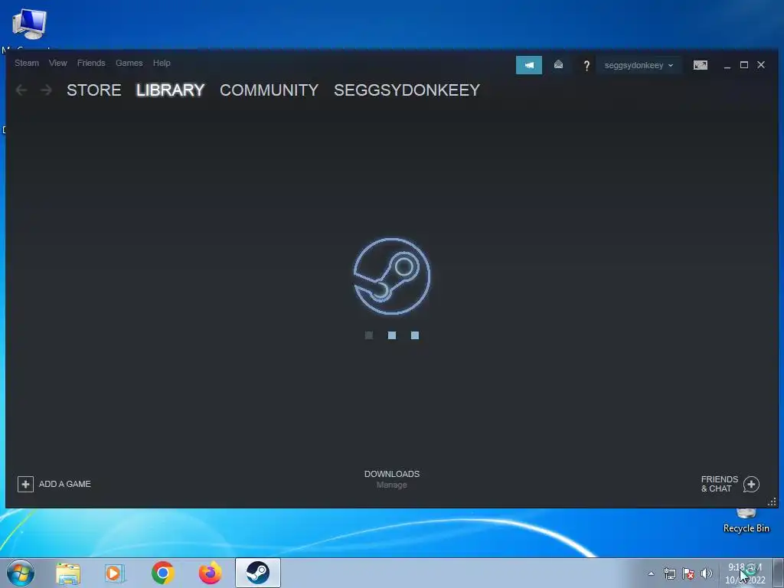Viewport: 784px width, 588px height.
Task: Open the Action Center flag icon
Action: point(688,573)
